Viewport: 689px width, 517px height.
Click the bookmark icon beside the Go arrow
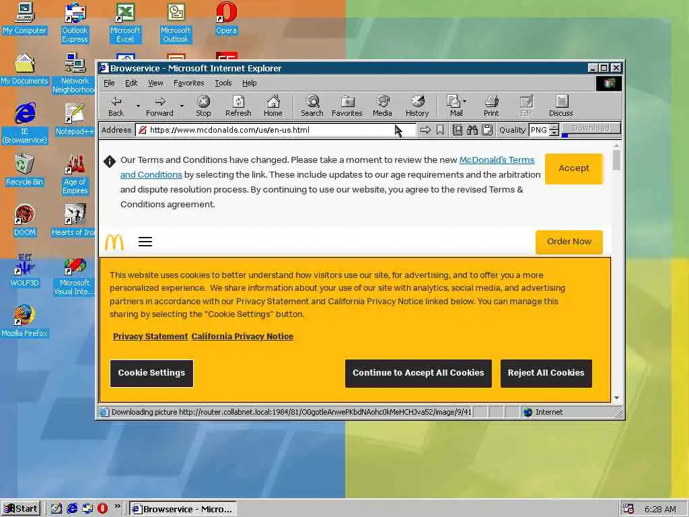pyautogui.click(x=440, y=130)
